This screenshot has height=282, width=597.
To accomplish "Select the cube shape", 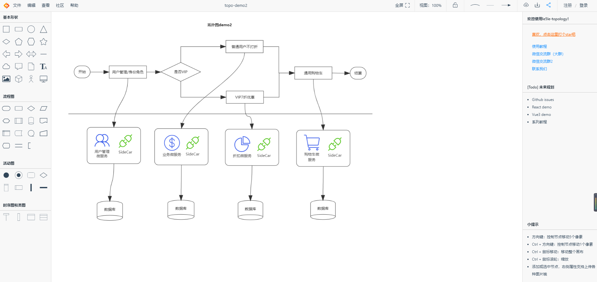I will (x=19, y=79).
